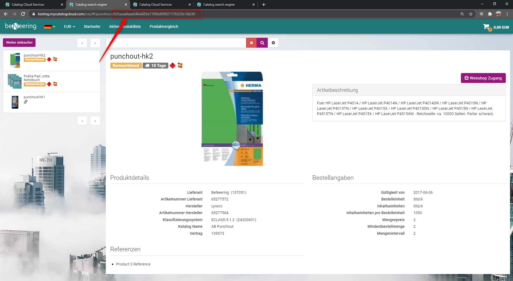513x281 pixels.
Task: Click the Webshop Zugang button
Action: (x=483, y=78)
